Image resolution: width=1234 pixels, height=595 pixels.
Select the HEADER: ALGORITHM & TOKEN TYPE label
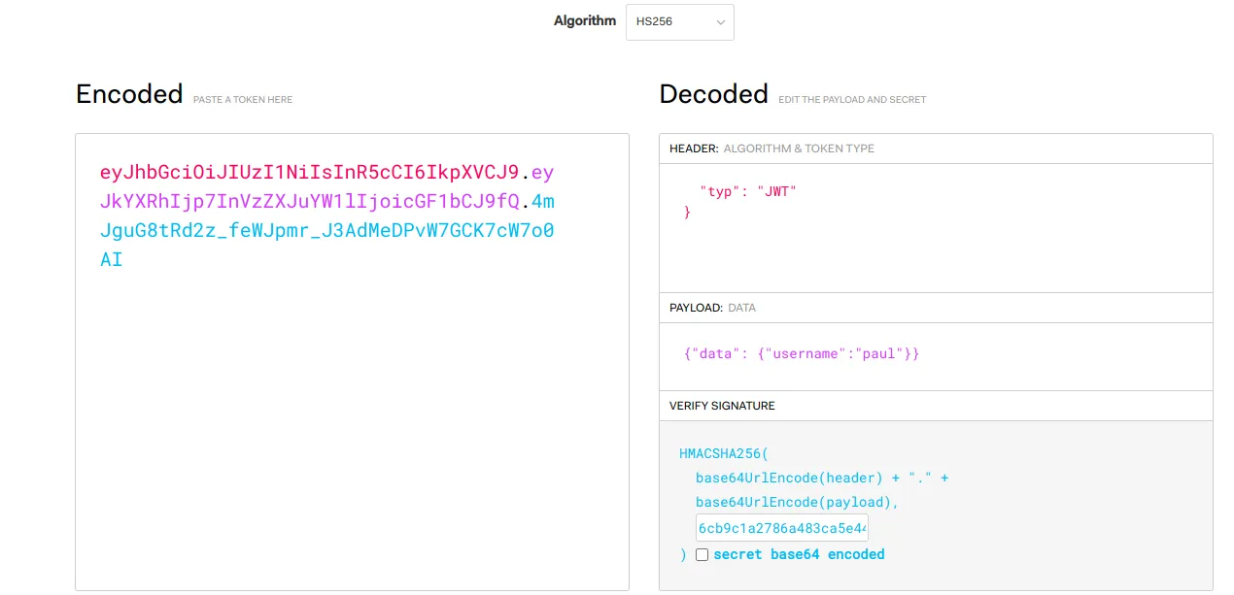point(771,149)
